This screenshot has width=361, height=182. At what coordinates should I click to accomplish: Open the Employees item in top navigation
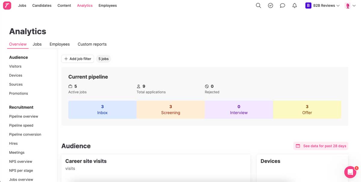pyautogui.click(x=107, y=5)
